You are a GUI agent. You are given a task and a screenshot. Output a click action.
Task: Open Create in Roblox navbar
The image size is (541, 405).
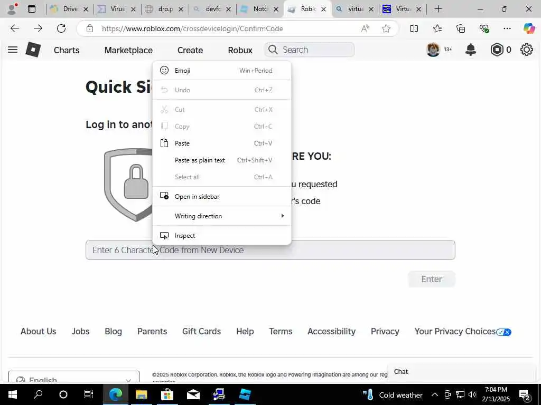tap(190, 50)
